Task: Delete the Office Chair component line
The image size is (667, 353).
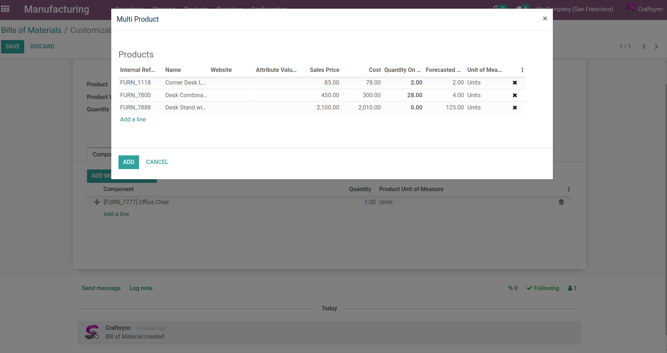Action: point(561,202)
